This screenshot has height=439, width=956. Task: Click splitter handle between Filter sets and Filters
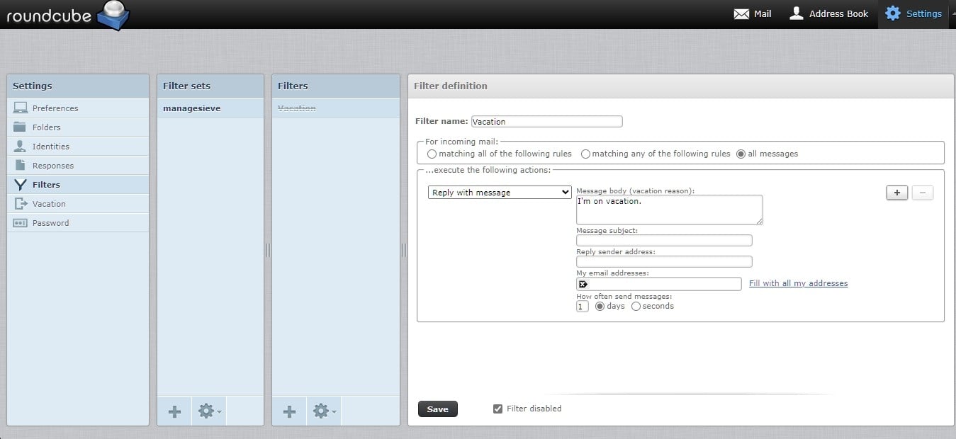[x=268, y=250]
